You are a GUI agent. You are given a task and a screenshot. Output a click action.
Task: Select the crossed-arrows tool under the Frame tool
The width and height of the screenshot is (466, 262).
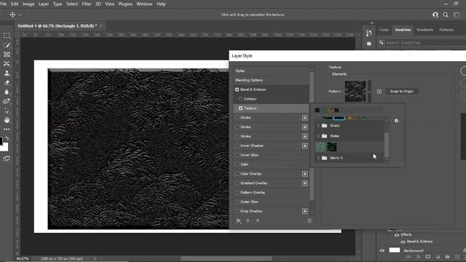coord(7,64)
